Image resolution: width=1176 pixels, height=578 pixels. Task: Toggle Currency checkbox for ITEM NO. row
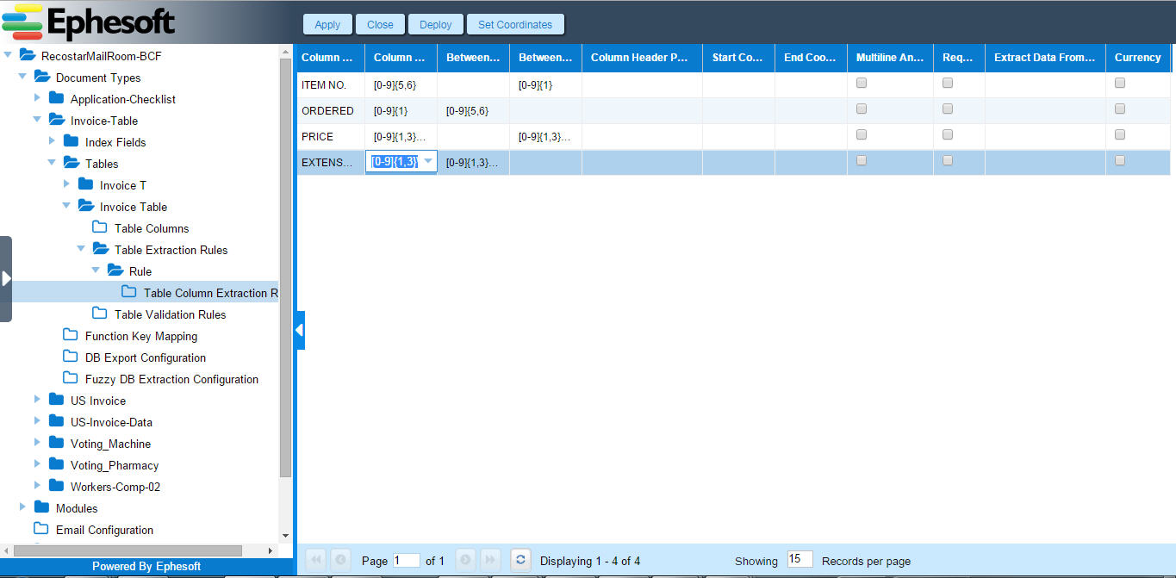tap(1120, 84)
